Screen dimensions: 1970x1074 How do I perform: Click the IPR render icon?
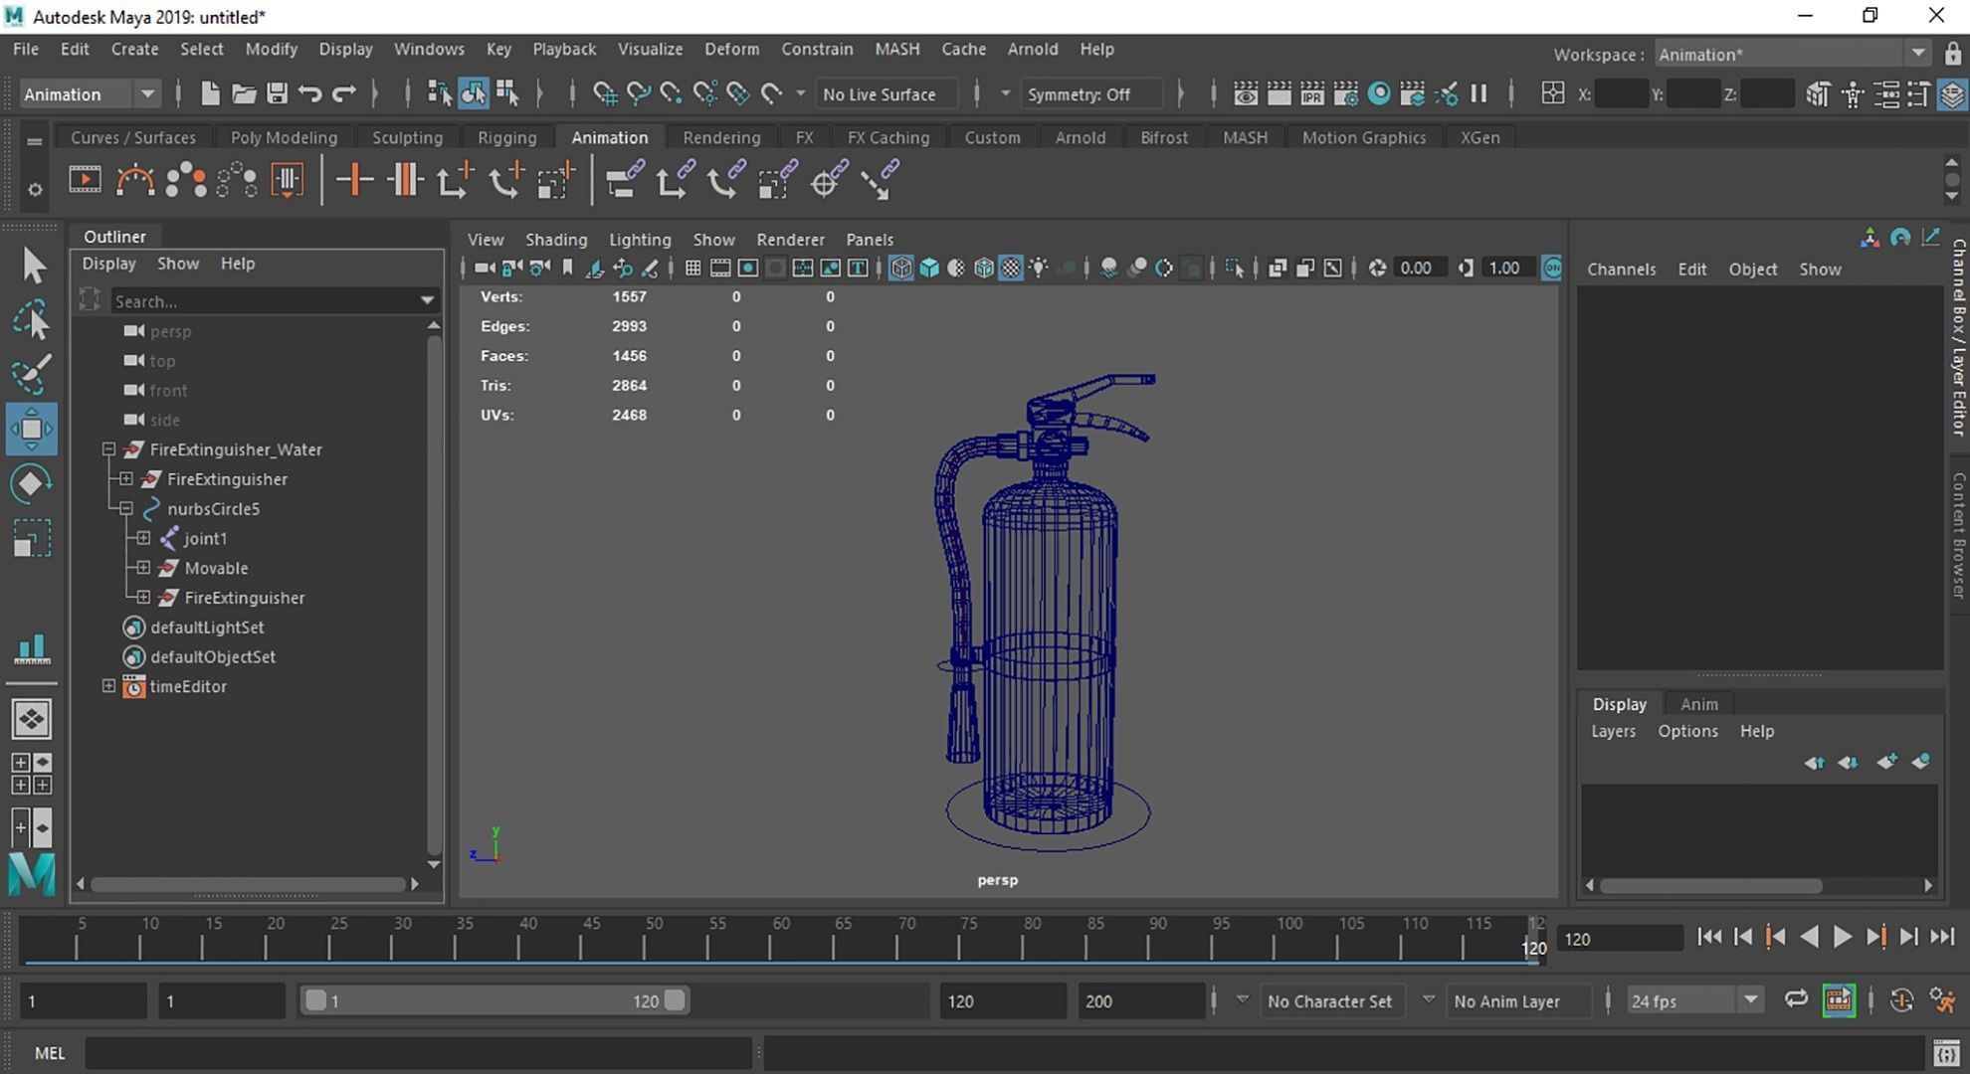click(1312, 94)
